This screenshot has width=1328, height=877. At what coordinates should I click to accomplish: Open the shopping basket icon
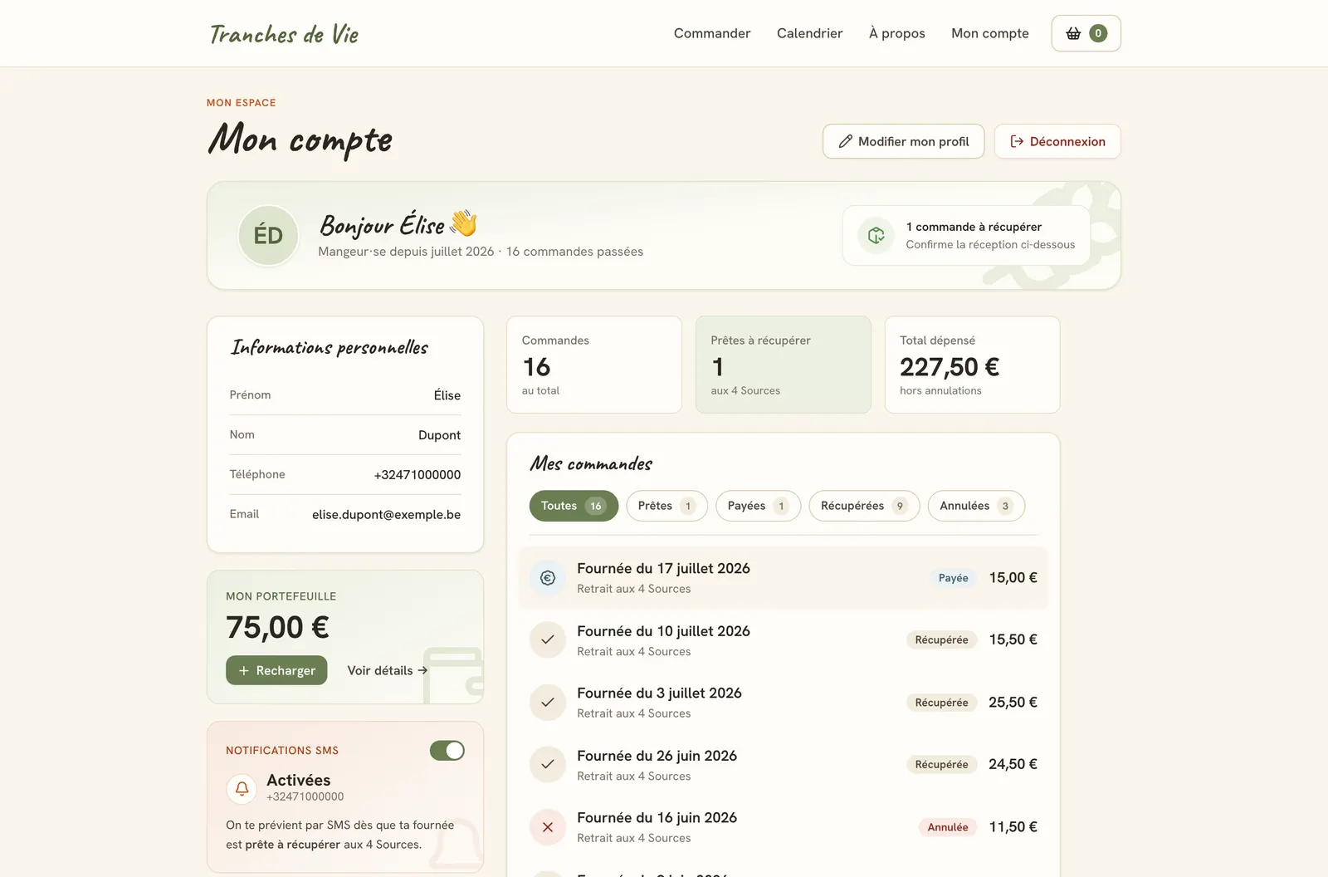coord(1073,33)
